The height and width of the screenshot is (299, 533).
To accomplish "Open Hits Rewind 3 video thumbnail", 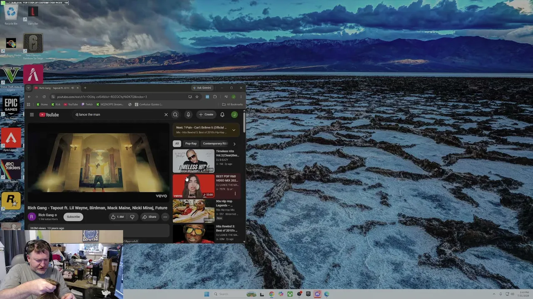I will click(x=194, y=234).
